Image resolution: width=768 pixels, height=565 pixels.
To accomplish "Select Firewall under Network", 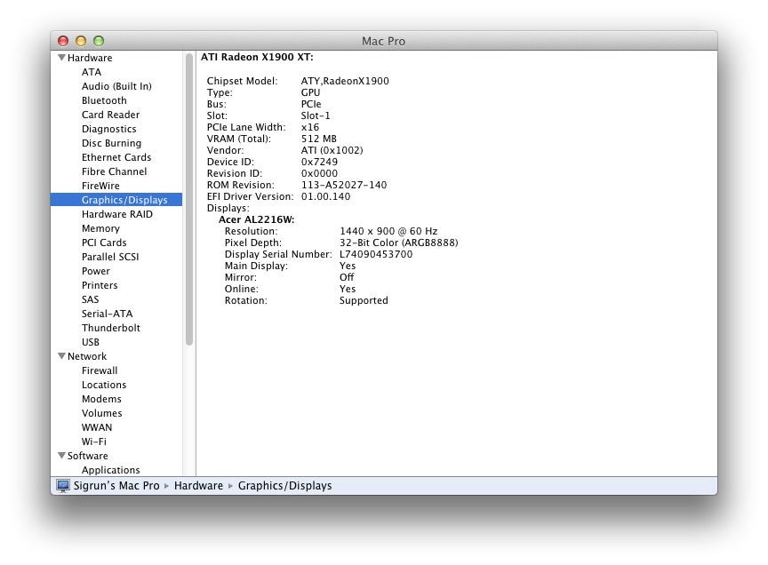I will point(100,370).
